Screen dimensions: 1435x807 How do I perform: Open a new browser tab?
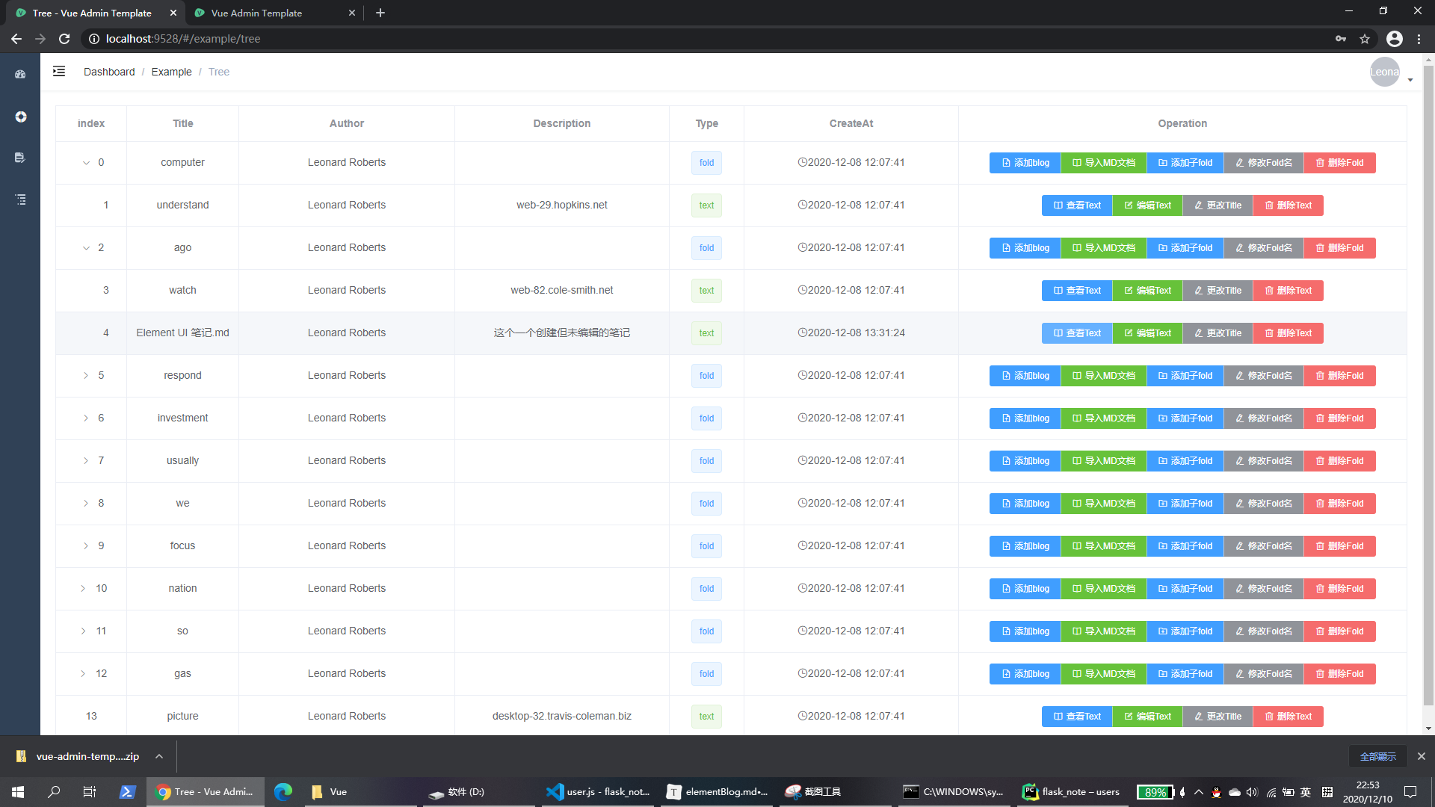[380, 13]
